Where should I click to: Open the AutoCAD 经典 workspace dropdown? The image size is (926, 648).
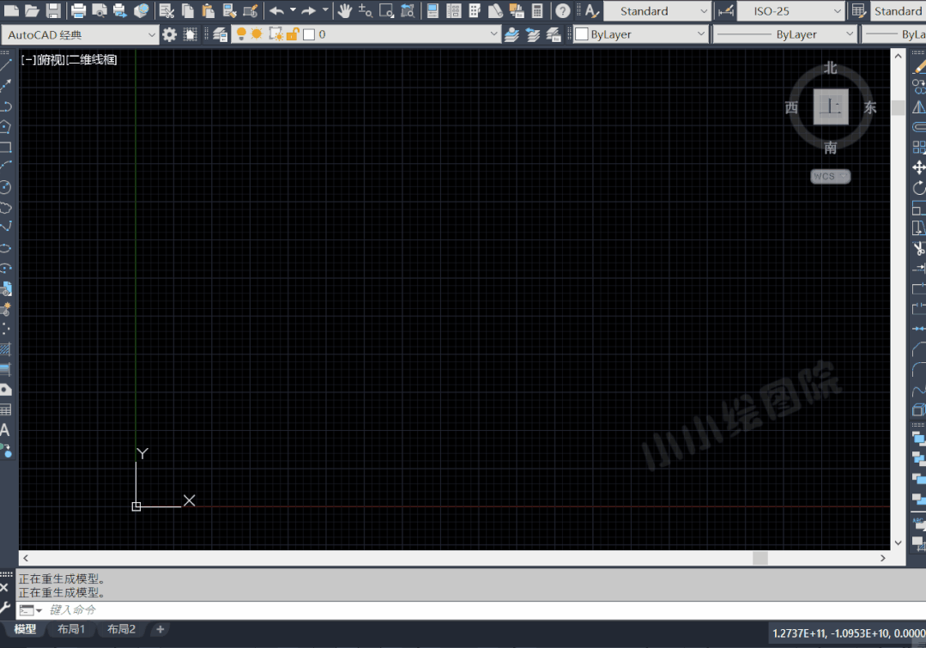point(79,35)
